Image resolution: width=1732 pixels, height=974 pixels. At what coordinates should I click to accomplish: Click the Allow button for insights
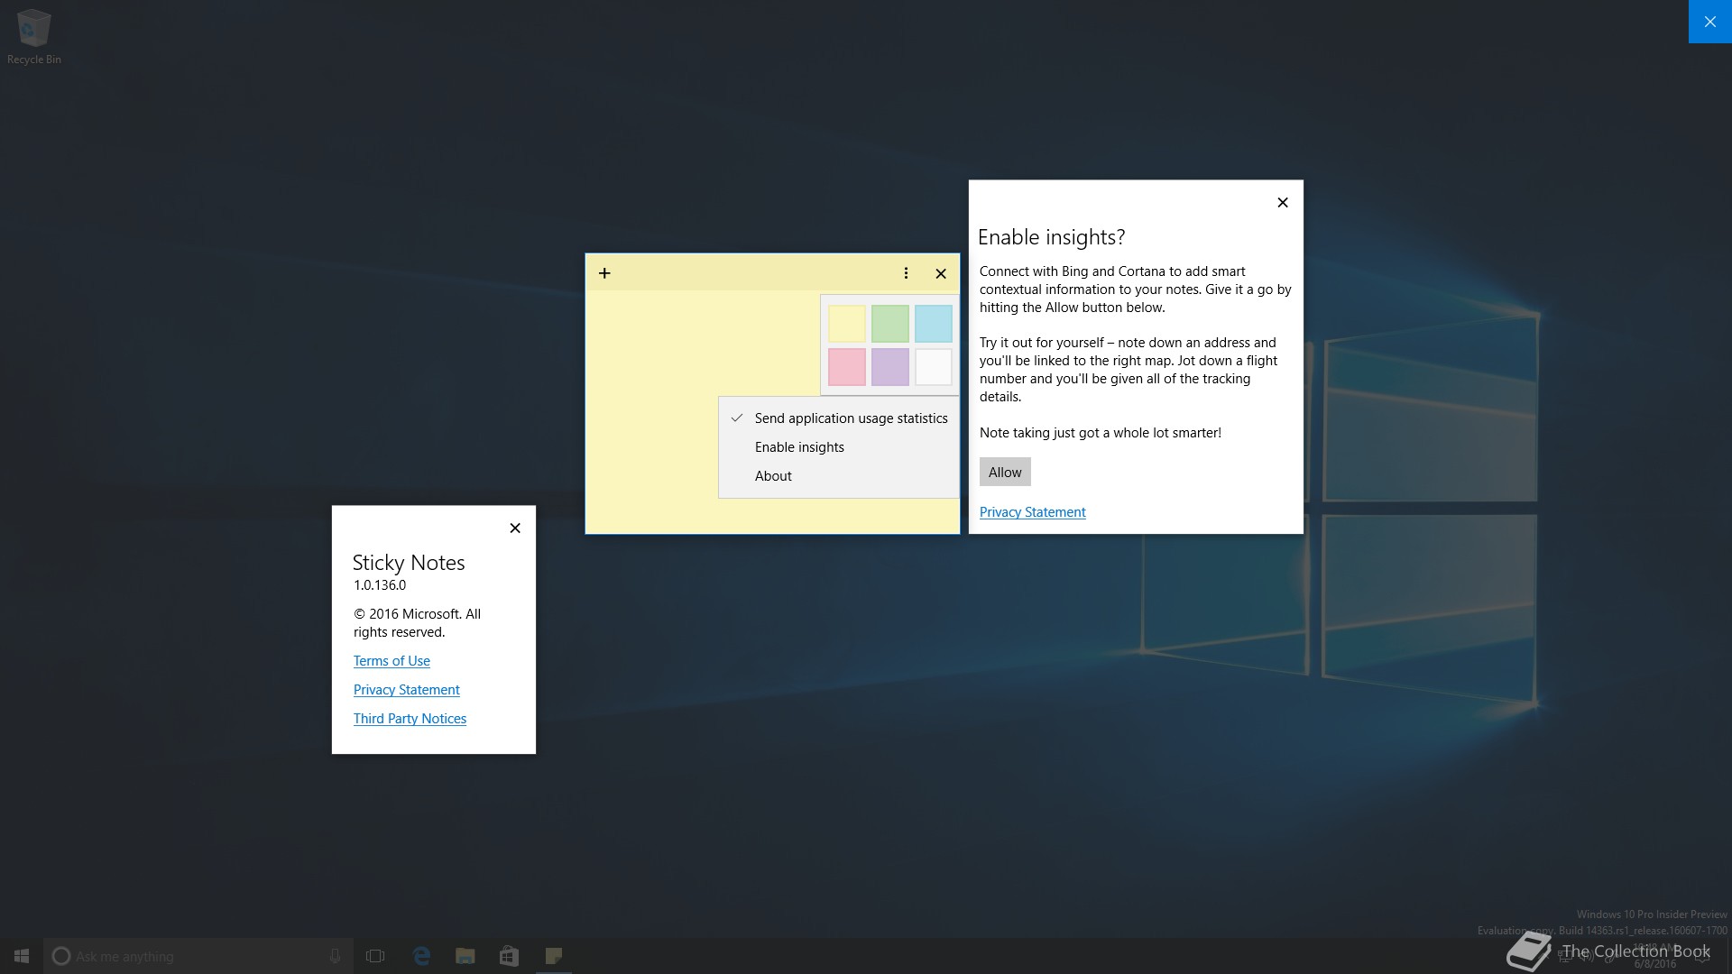[1005, 473]
